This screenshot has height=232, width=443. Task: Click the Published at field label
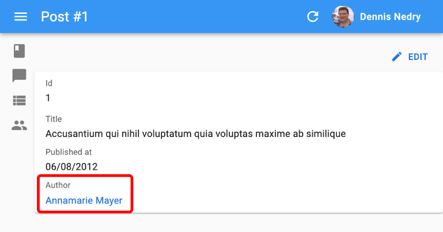pos(69,152)
